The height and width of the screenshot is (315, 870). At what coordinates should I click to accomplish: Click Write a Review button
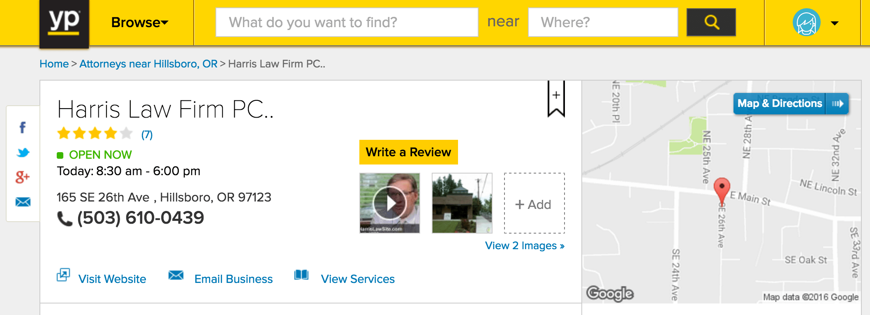[408, 152]
